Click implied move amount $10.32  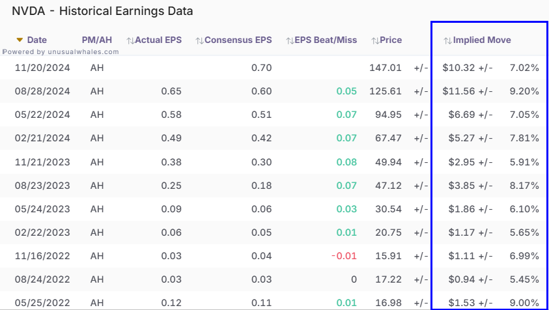[458, 68]
